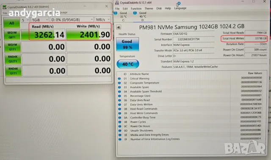
Task: Start the RND4K Q32T1 test
Action: tap(13, 59)
